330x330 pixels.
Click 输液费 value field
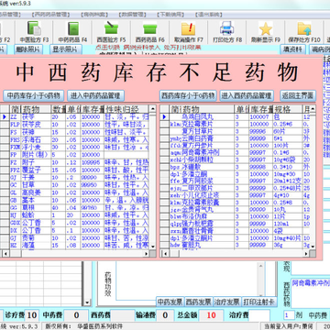[165, 314]
